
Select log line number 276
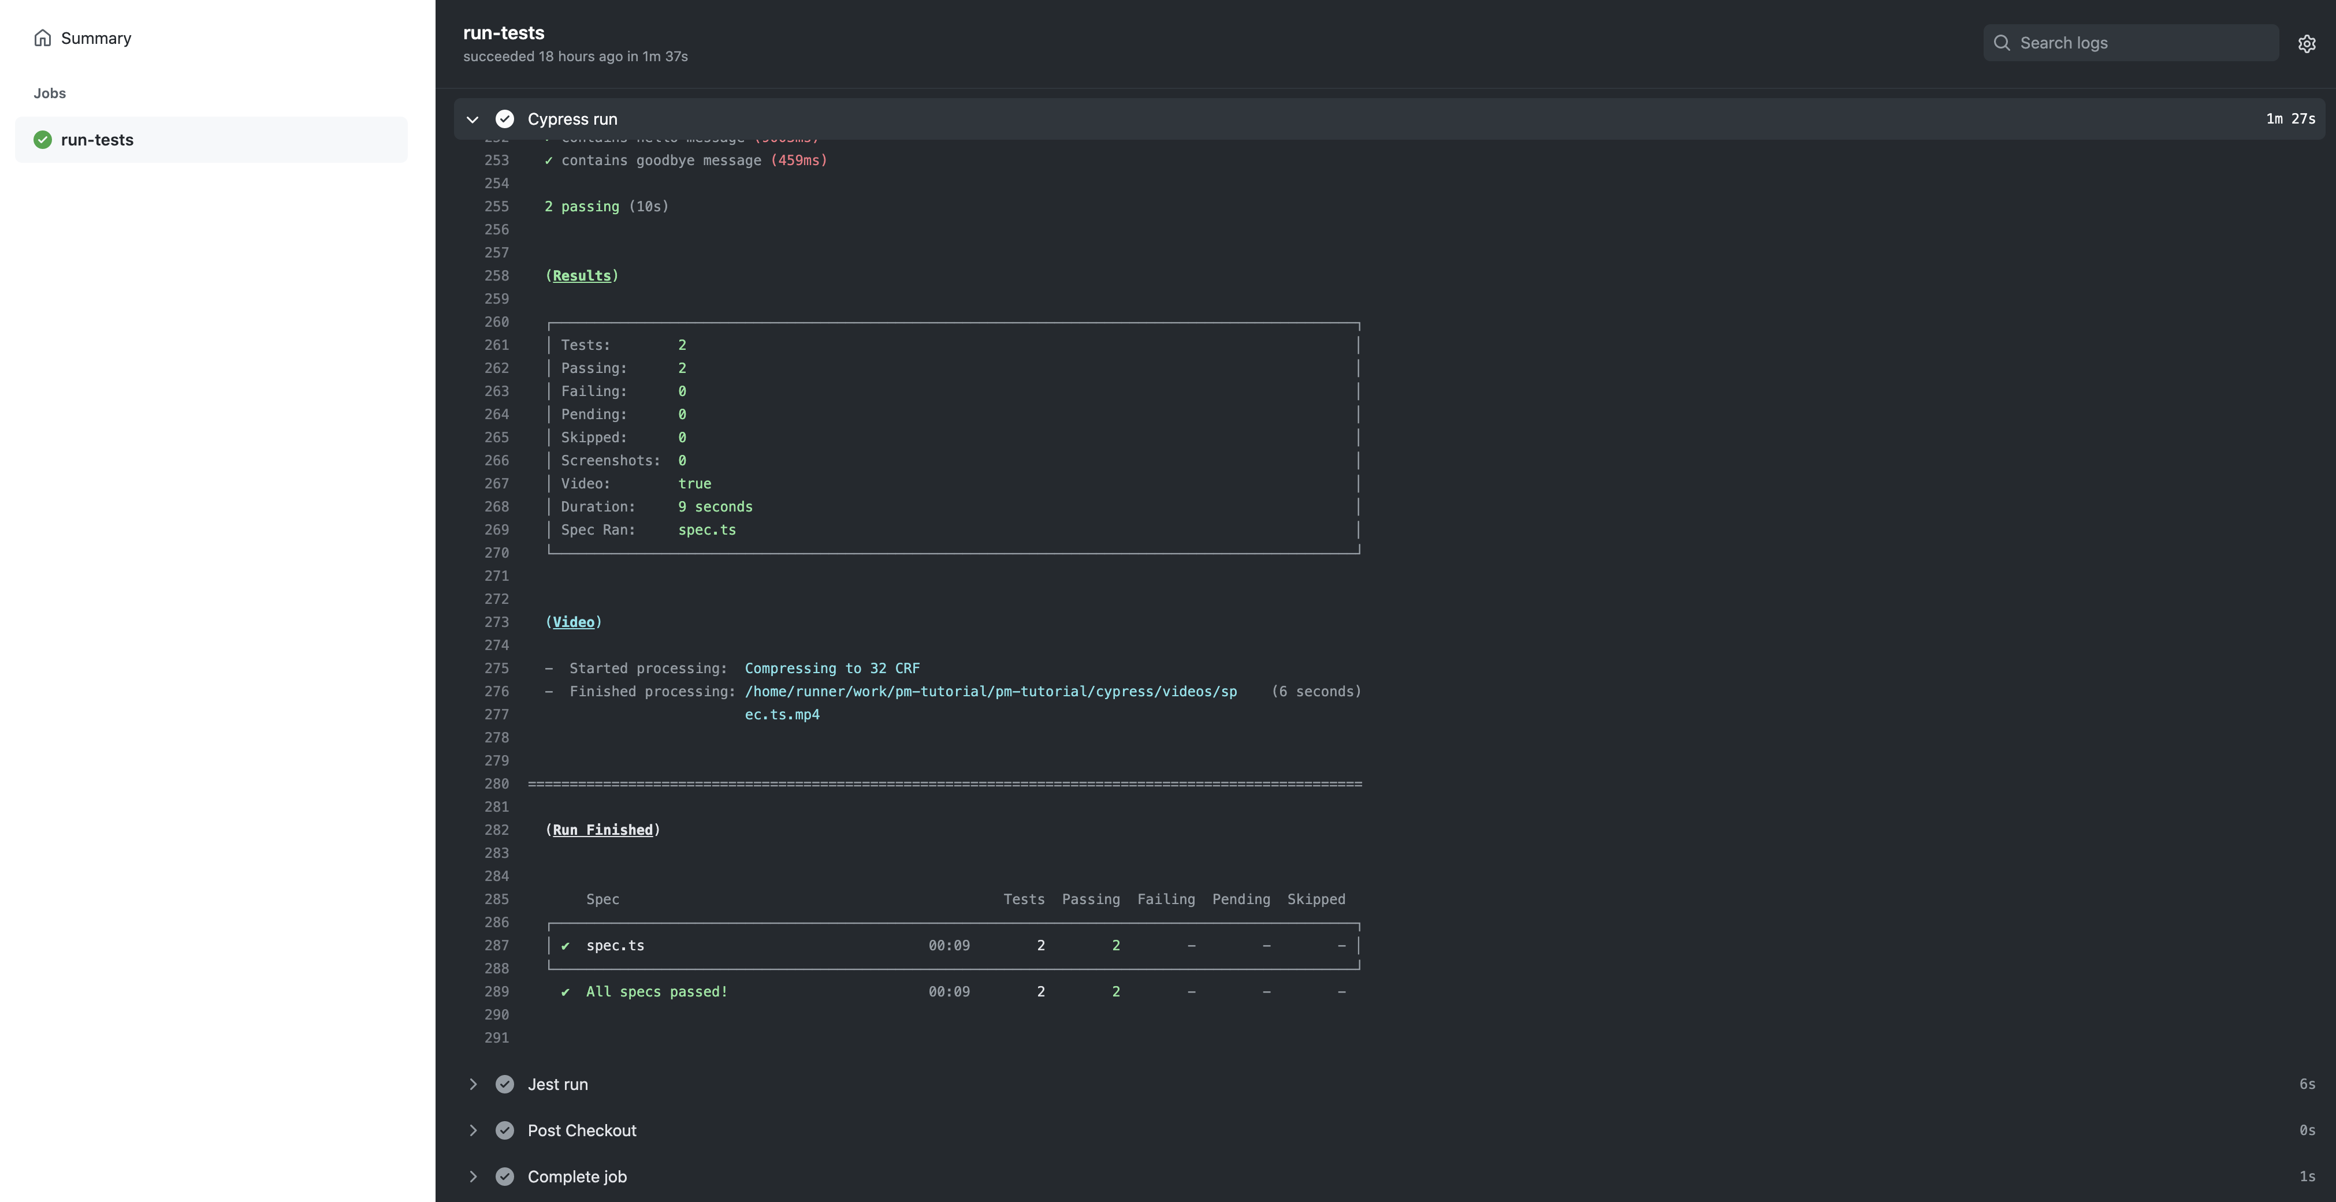coord(496,692)
